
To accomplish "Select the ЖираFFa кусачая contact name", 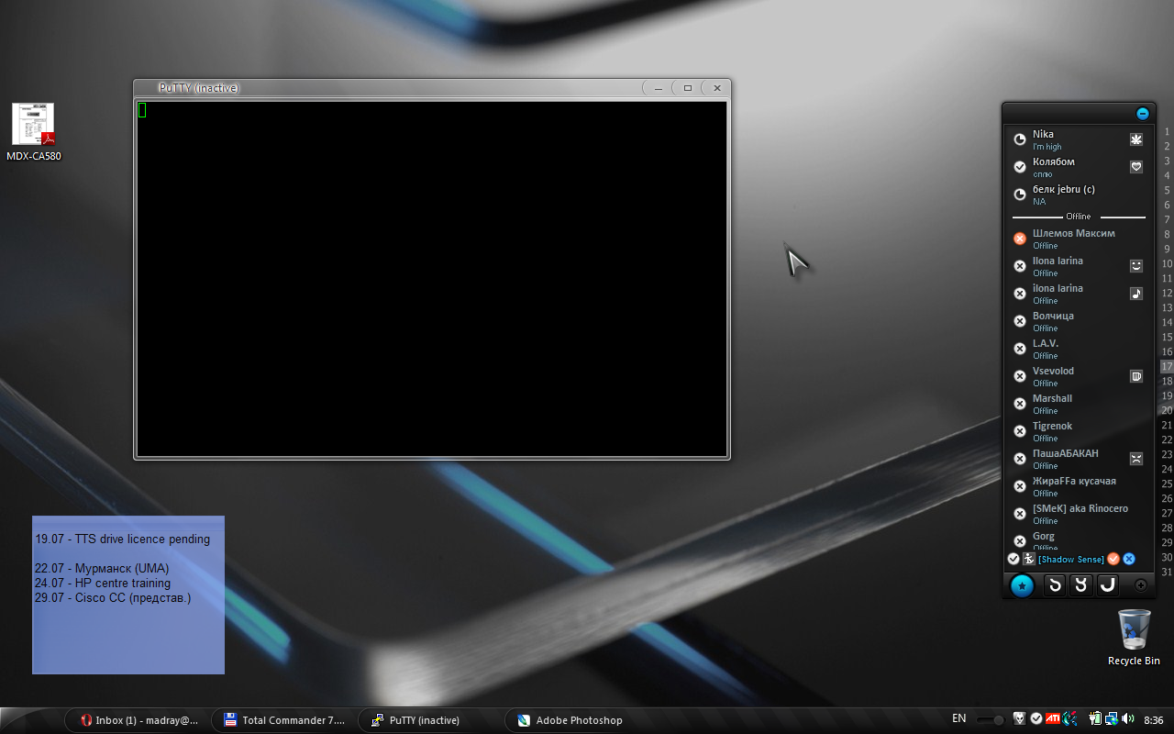I will (x=1074, y=481).
